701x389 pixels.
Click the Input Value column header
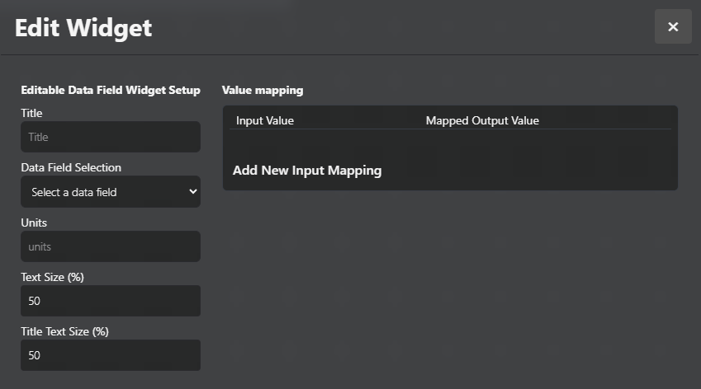click(x=265, y=120)
